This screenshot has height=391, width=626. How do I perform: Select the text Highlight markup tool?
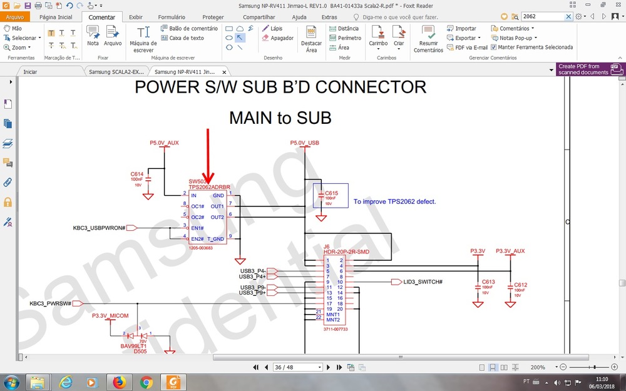pos(51,33)
